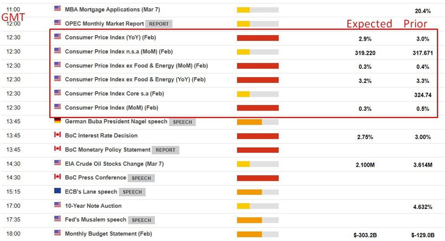The image size is (445, 241).
Task: Click the REPORT tag on OPEC Monthly Market Report
Action: coord(159,24)
